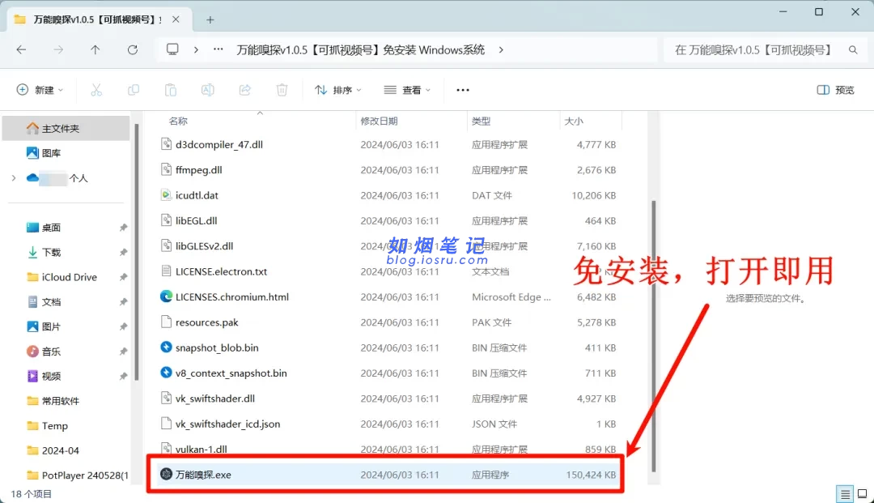Unpin 桌面 using its pin icon
Screen dimensions: 874x503
tap(123, 228)
